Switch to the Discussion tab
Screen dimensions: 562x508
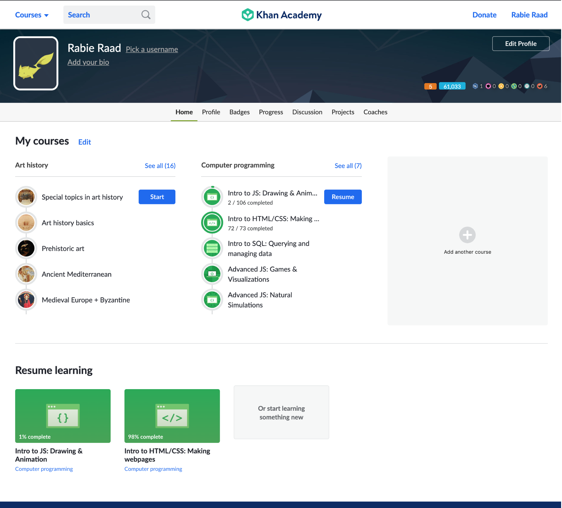tap(307, 112)
